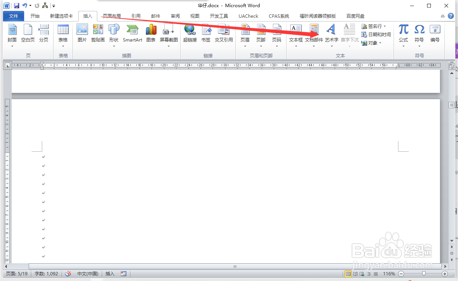
Task: Click the zoom slider handle
Action: (424, 274)
